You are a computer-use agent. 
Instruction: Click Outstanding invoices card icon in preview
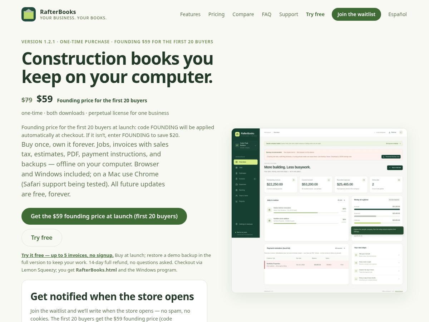(x=294, y=180)
